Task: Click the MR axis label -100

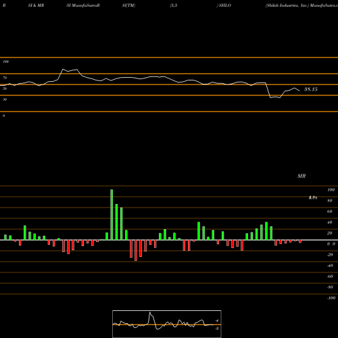Action: pos(331,298)
